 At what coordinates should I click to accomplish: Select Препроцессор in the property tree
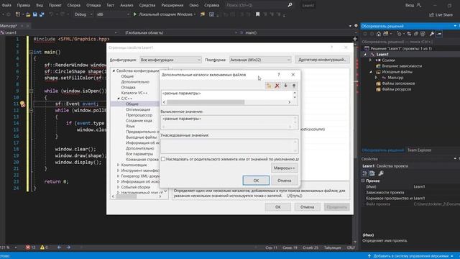[139, 115]
